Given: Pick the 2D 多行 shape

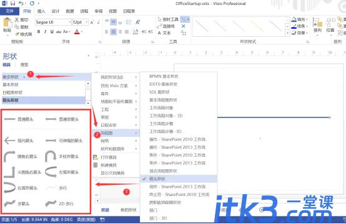Looking at the screenshot, I should pyautogui.click(x=59, y=203).
